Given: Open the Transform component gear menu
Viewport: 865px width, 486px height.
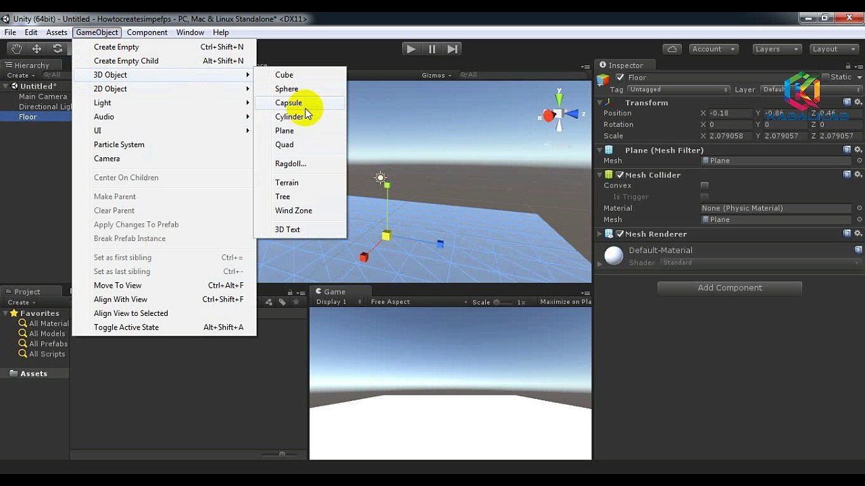Looking at the screenshot, I should (858, 103).
